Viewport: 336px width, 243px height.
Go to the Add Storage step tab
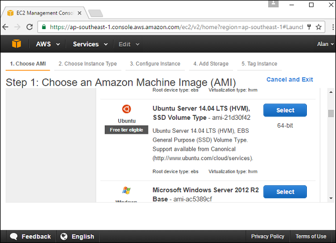[x=211, y=64]
